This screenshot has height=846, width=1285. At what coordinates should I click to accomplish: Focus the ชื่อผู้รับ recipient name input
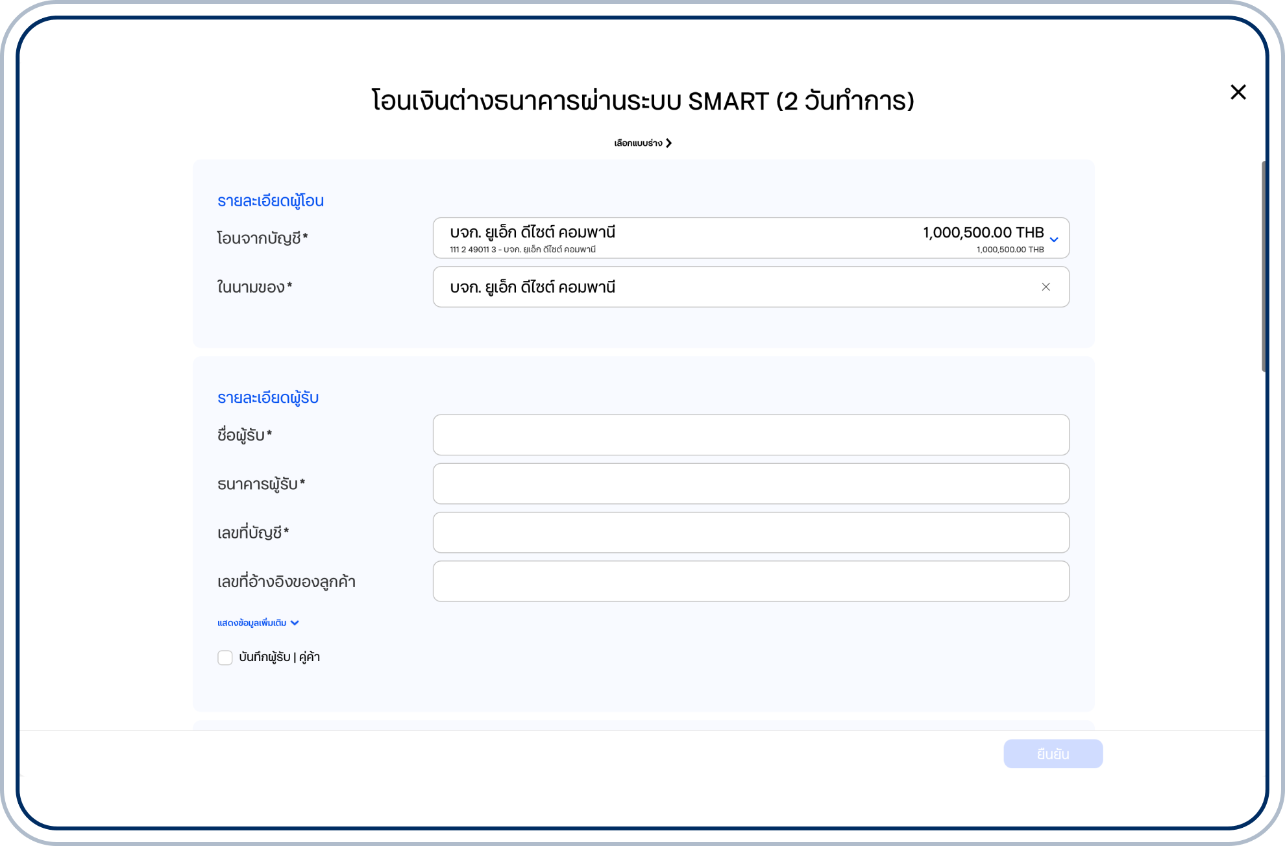(750, 435)
